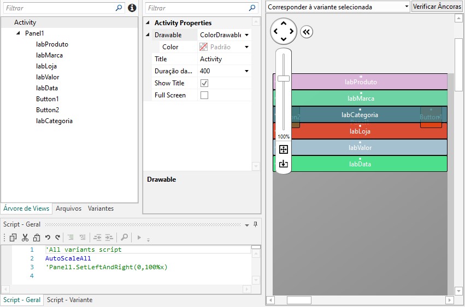Click the views tree Filtrar field
This screenshot has height=307, width=465.
[60, 8]
